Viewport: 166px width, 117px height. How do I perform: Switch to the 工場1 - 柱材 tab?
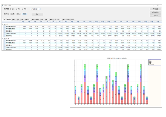[15, 20]
